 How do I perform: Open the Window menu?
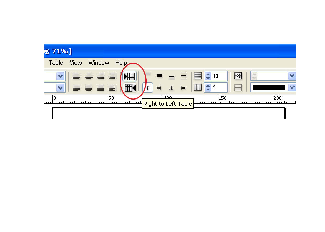click(x=99, y=63)
